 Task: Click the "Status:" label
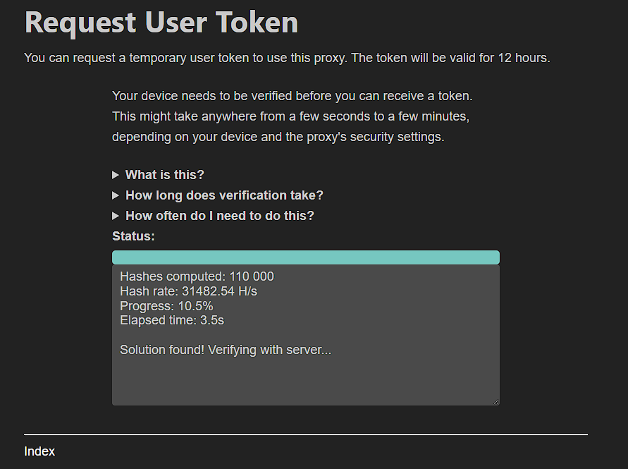133,236
